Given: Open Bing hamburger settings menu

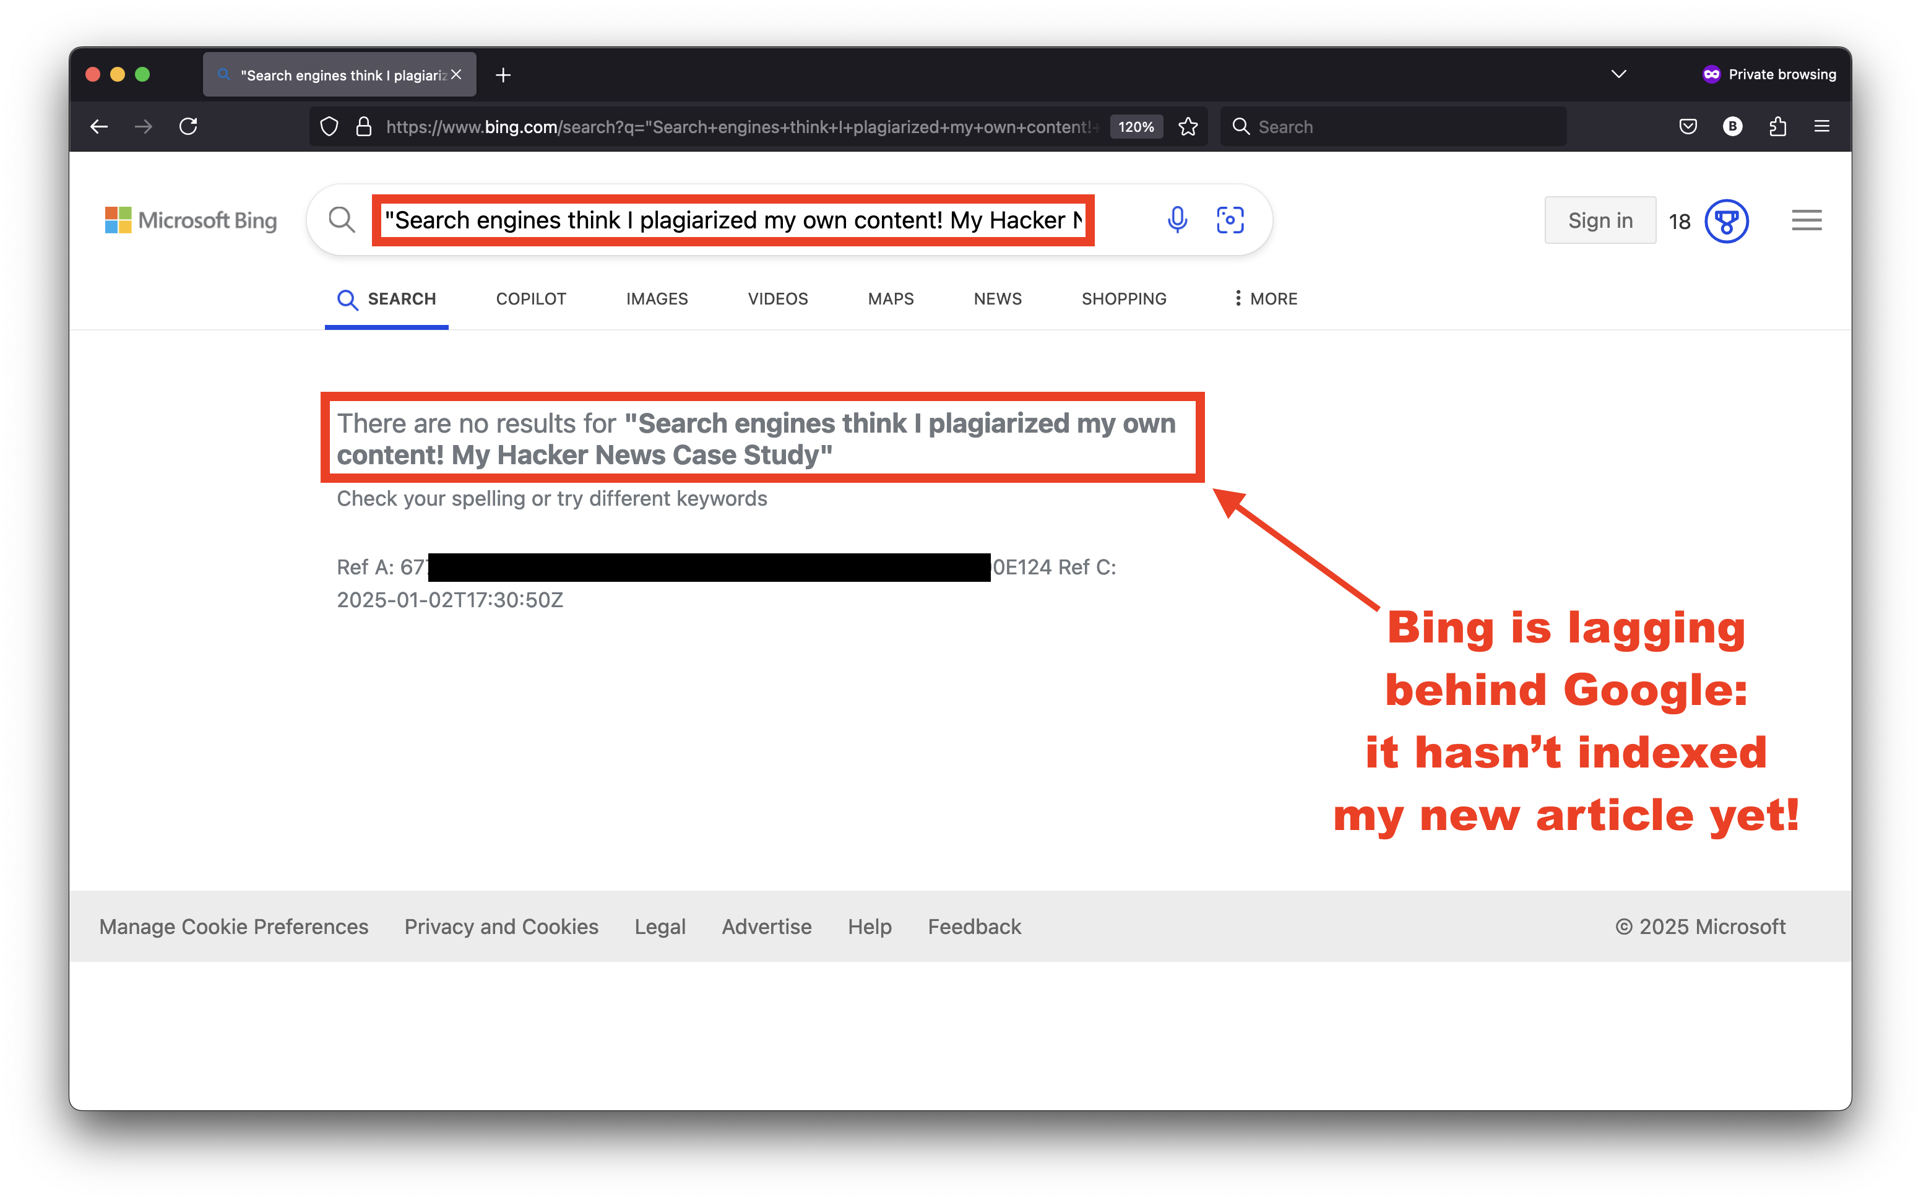Looking at the screenshot, I should (x=1807, y=220).
